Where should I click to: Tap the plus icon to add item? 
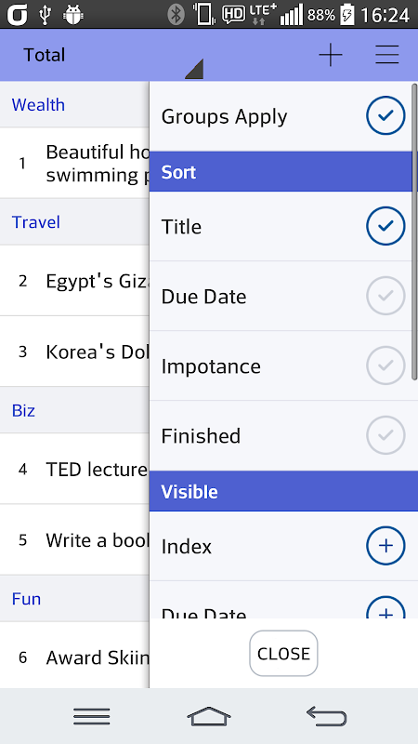click(x=331, y=55)
